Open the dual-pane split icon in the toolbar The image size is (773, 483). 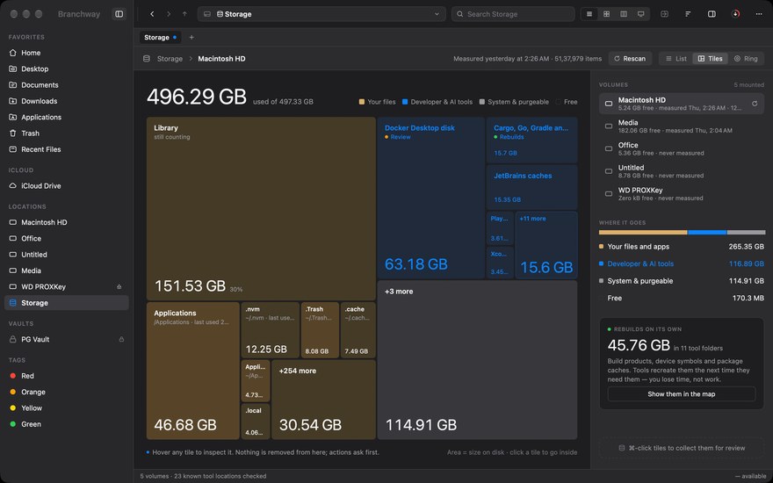pyautogui.click(x=665, y=14)
